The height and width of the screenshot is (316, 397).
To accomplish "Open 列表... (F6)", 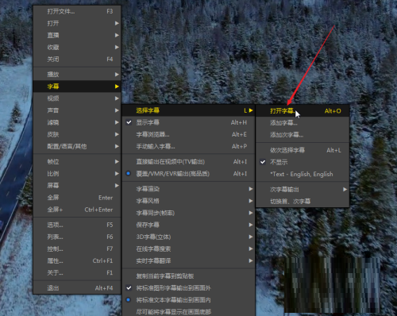I will [x=77, y=237].
